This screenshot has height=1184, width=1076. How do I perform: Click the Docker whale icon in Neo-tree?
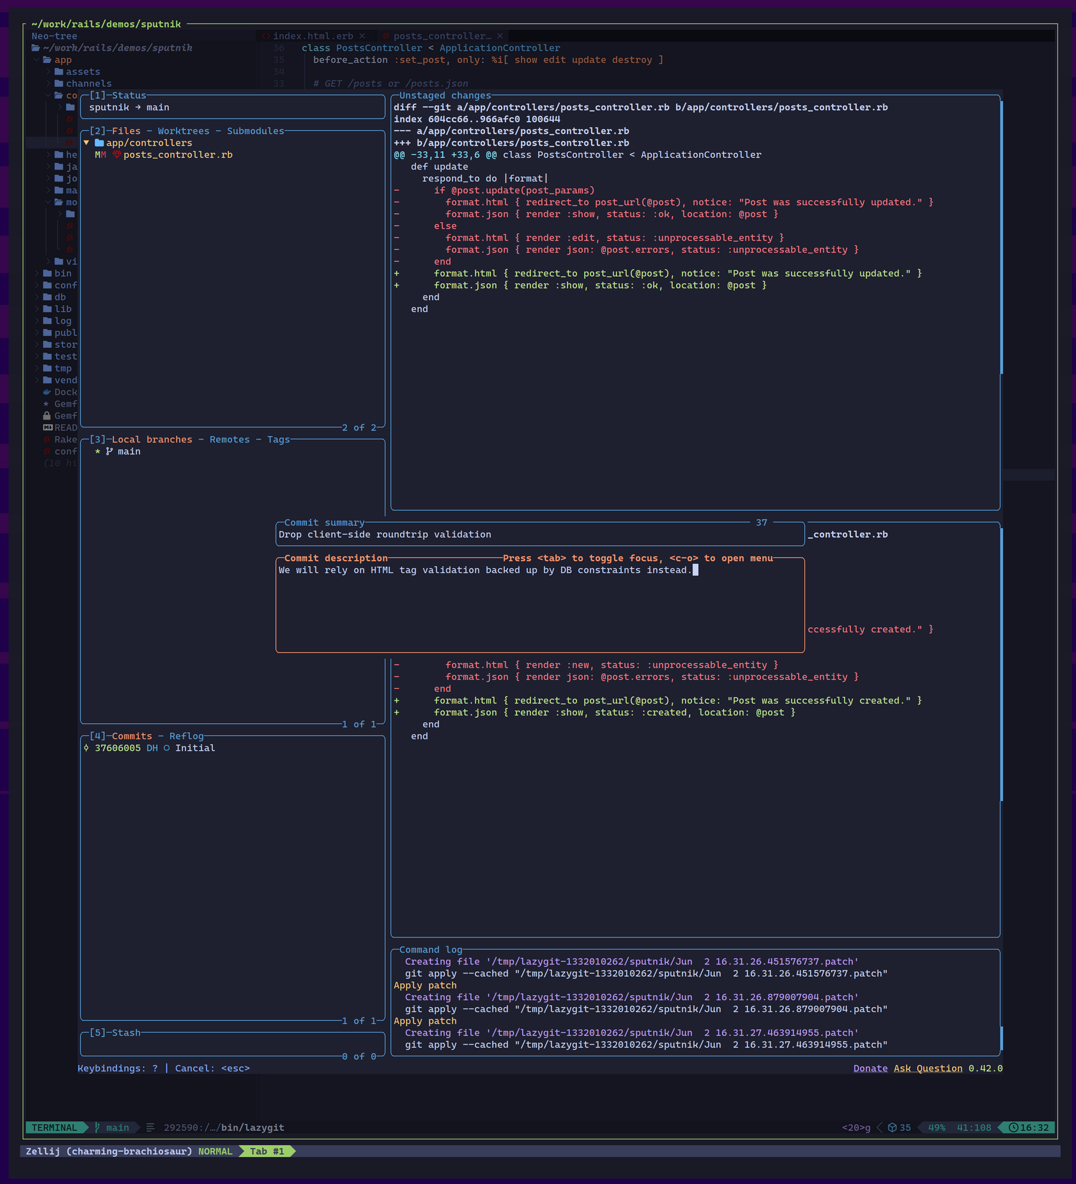47,392
